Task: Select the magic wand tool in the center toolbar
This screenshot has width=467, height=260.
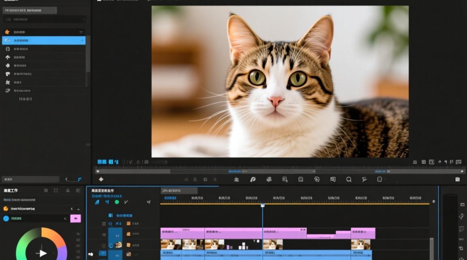Action: [x=364, y=179]
